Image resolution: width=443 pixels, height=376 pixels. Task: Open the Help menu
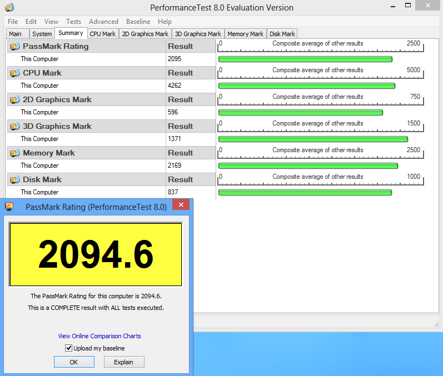pos(165,22)
